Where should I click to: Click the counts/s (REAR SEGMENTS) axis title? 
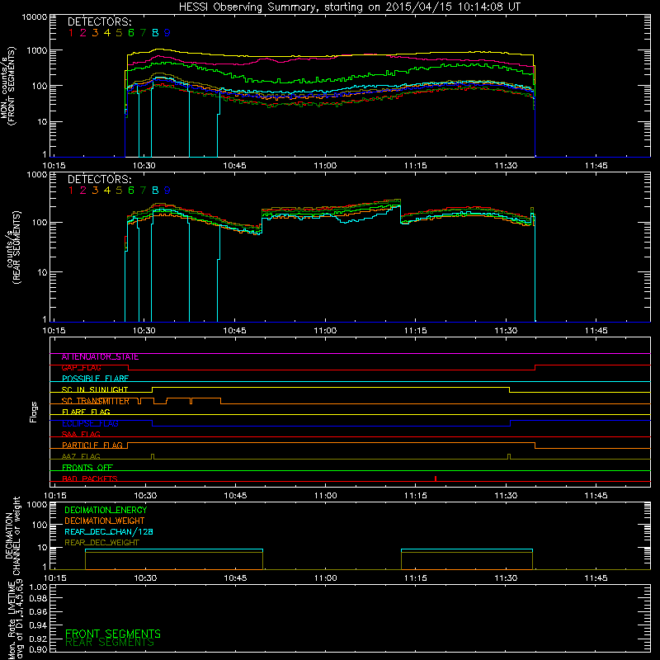pos(12,247)
